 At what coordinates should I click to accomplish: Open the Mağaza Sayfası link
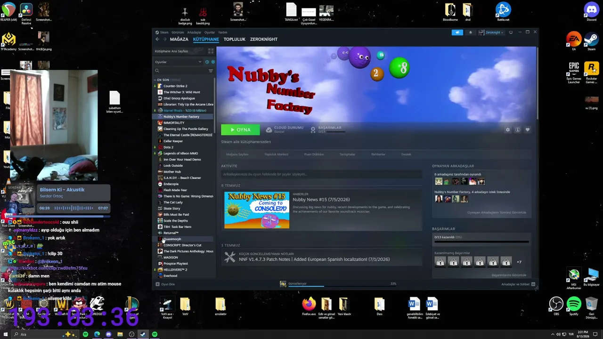[237, 154]
